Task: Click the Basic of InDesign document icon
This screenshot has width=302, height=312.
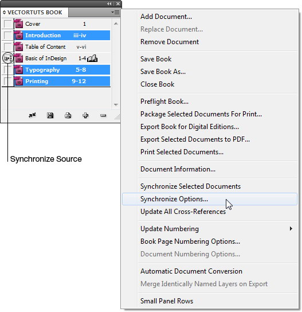Action: point(18,58)
